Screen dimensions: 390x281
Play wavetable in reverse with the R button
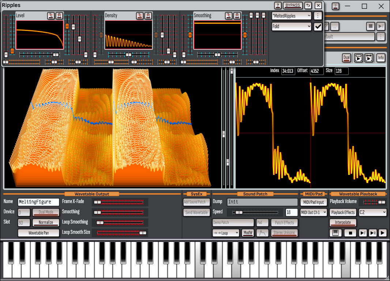373,233
